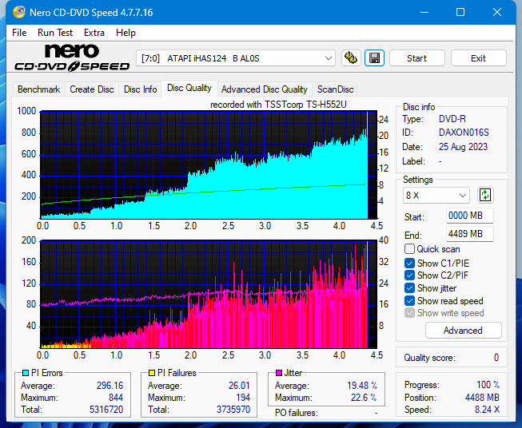Click Jitter maximum 22.6 %
522x428 pixels.
point(364,398)
